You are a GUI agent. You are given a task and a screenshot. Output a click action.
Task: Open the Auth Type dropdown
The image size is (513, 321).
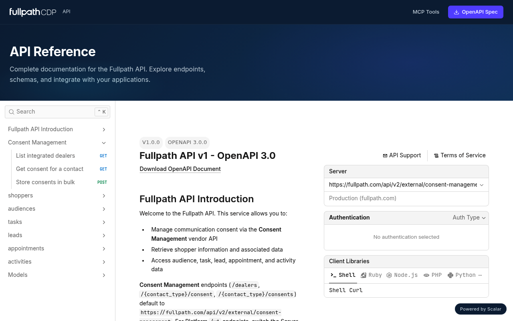point(469,217)
